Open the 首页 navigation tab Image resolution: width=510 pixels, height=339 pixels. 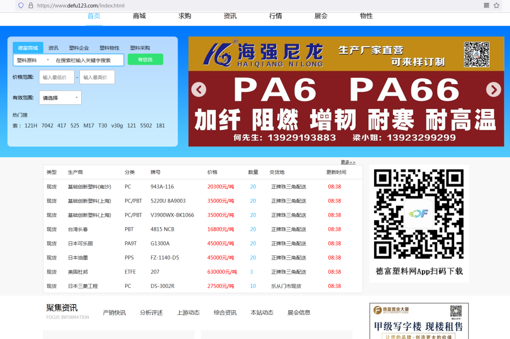point(94,16)
